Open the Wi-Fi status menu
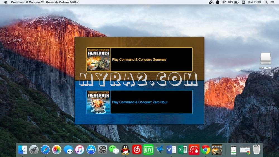 (224, 2)
